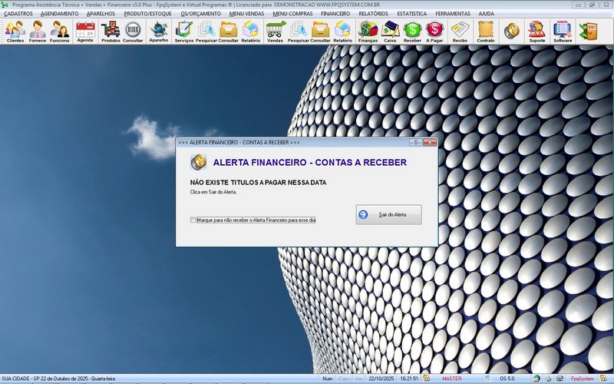Click the exit door toolbar icon
614x384 pixels.
[x=589, y=31]
